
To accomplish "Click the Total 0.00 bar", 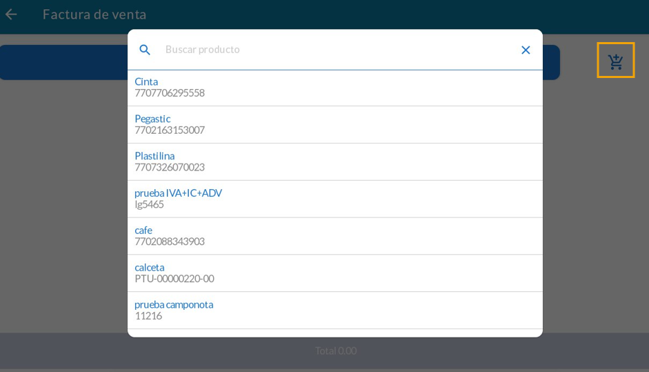I will 336,351.
